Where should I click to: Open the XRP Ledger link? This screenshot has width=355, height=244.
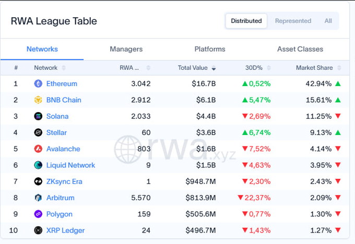65,230
